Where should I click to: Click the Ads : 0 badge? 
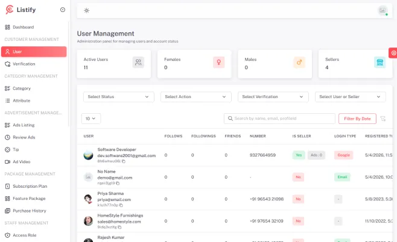[316, 155]
